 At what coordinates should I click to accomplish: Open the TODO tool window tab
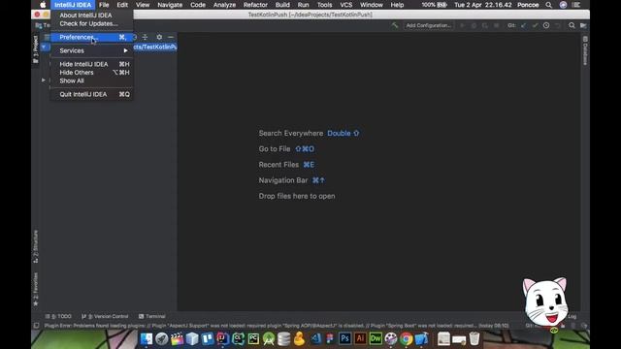58,316
